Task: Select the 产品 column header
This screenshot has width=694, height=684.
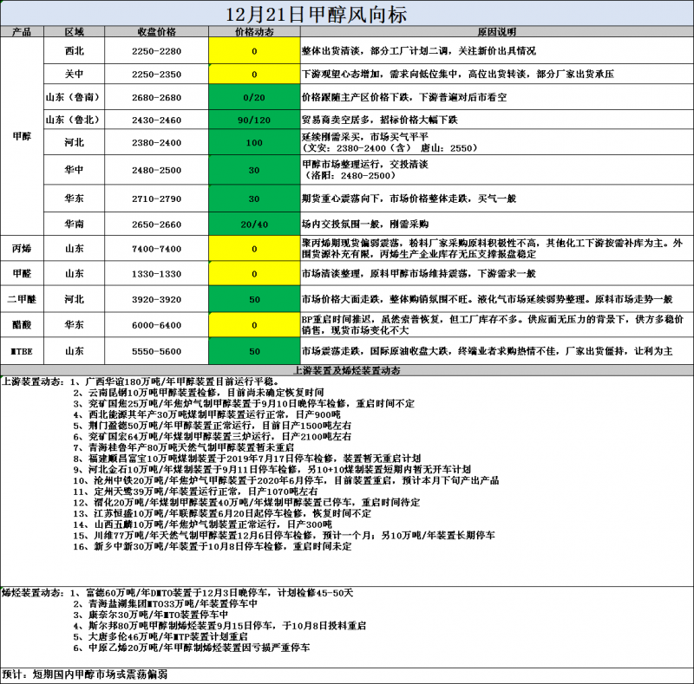Action: (22, 32)
